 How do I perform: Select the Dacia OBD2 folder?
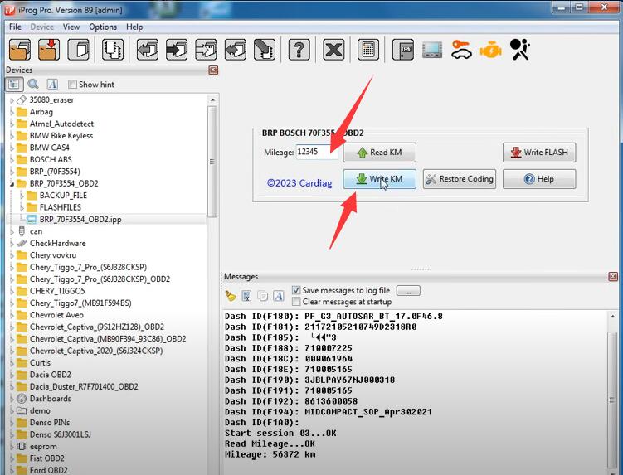tap(51, 375)
